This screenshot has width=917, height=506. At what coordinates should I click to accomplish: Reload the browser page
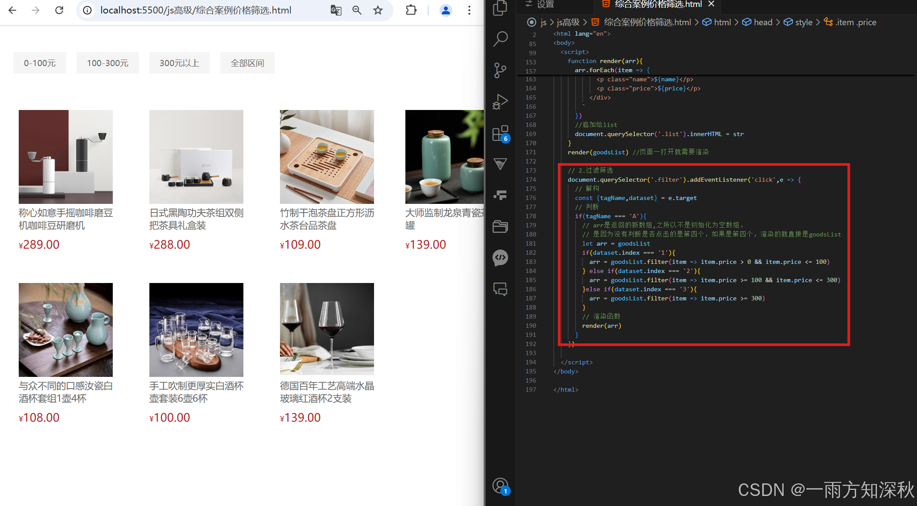[x=59, y=10]
